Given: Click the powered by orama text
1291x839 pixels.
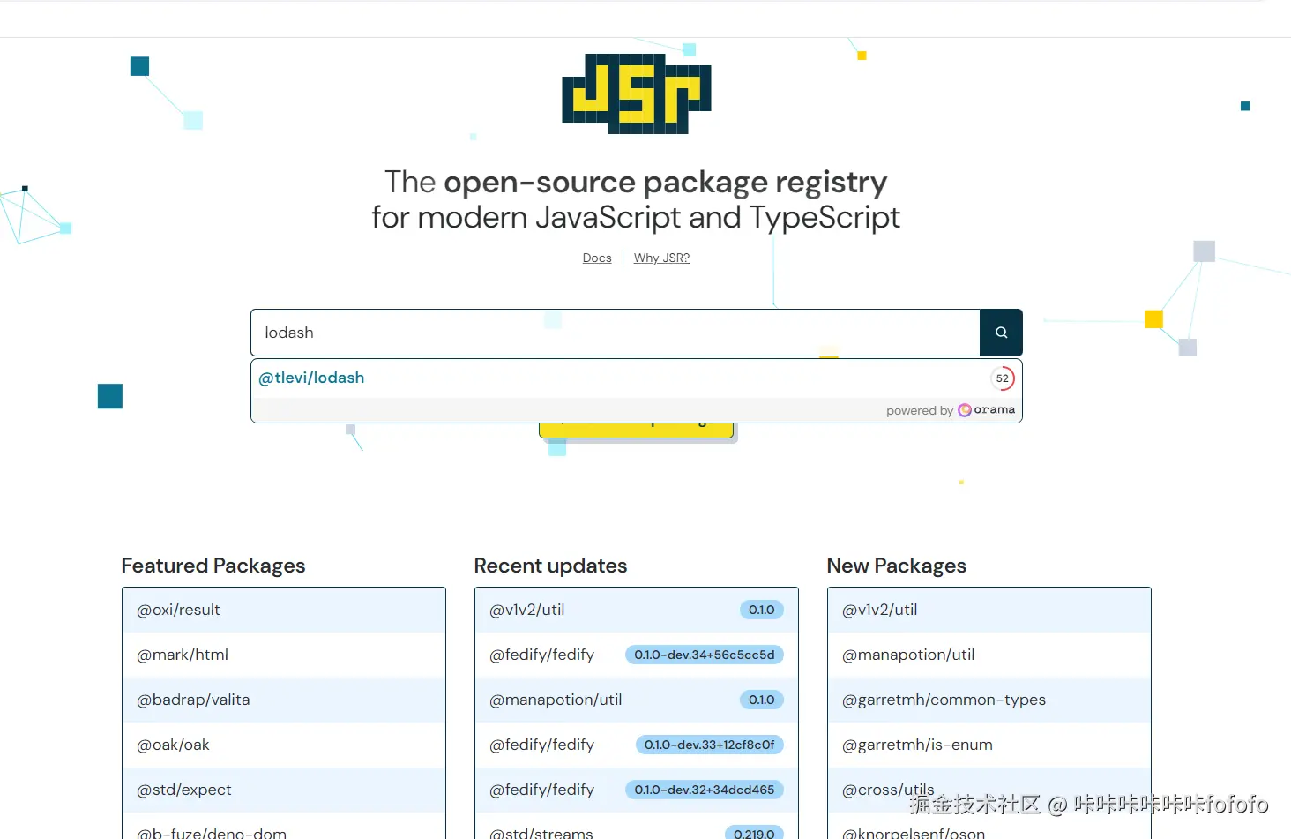Looking at the screenshot, I should (951, 410).
